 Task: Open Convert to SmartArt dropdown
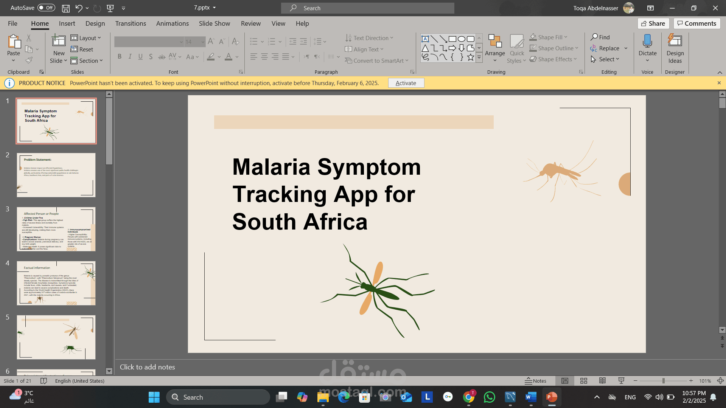point(377,61)
